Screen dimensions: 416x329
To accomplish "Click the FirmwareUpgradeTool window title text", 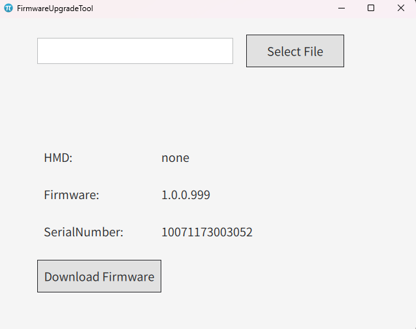I will coord(55,8).
